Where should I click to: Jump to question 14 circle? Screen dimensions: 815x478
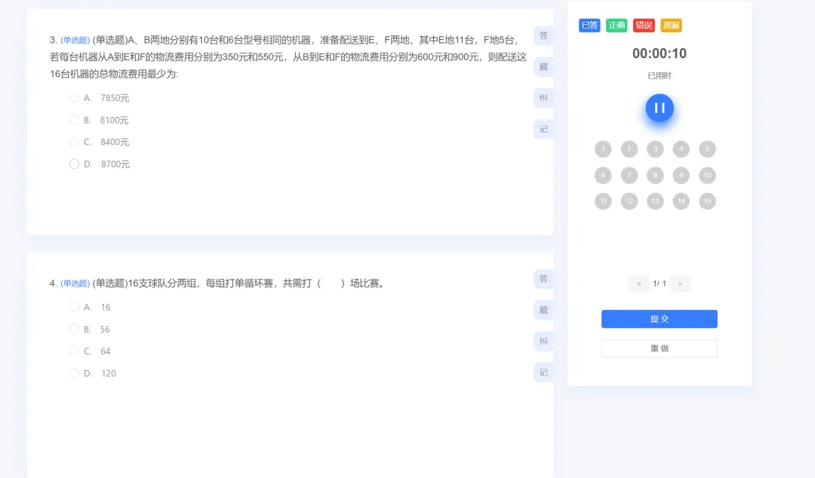681,201
